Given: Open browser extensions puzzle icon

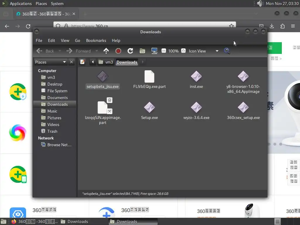Looking at the screenshot, I should [x=282, y=26].
